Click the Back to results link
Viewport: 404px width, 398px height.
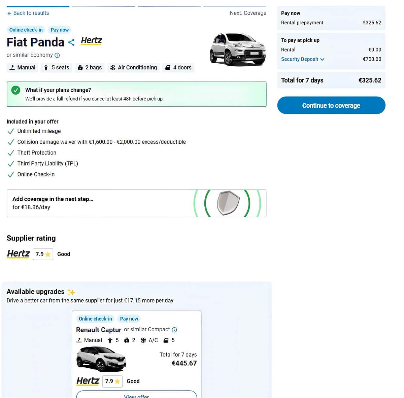point(28,13)
